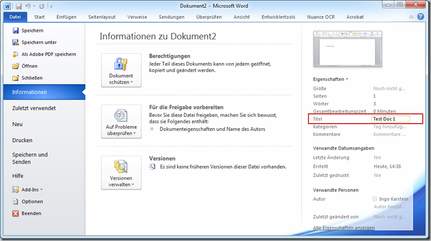The height and width of the screenshot is (241, 431).
Task: Switch to the Verweise ribbon tab
Action: [137, 17]
